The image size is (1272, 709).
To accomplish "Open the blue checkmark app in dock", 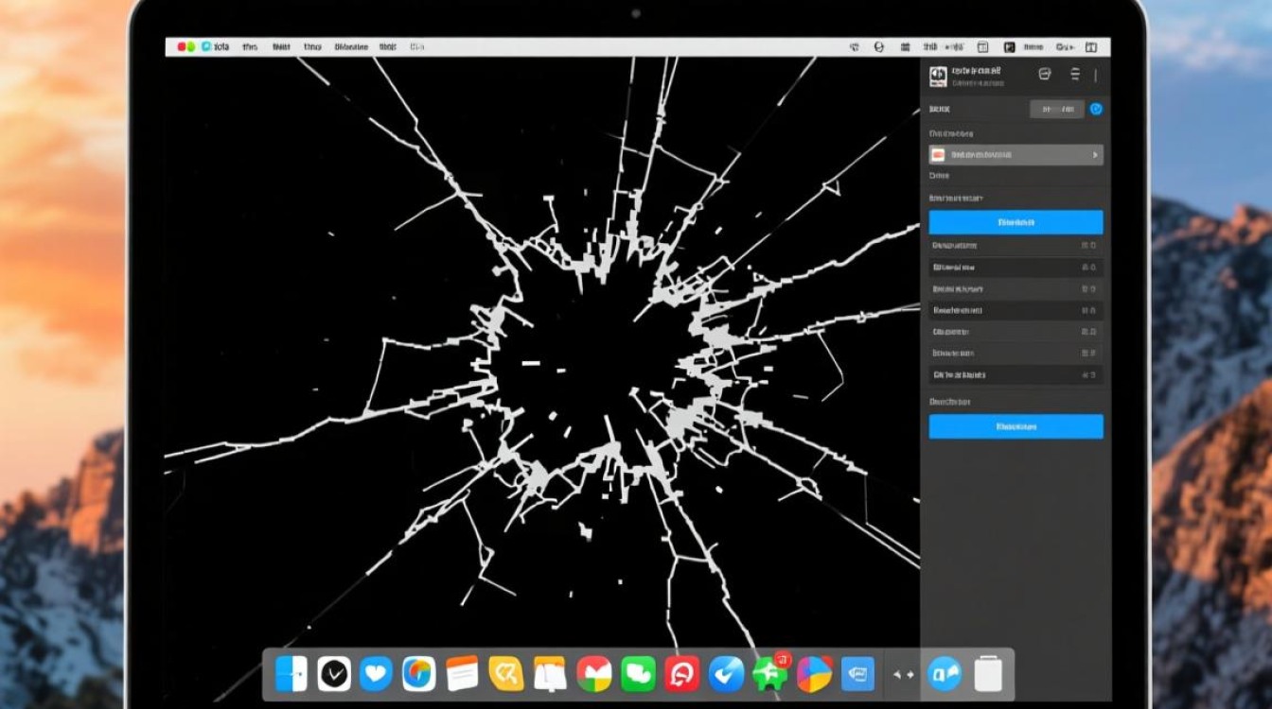I will pos(726,674).
